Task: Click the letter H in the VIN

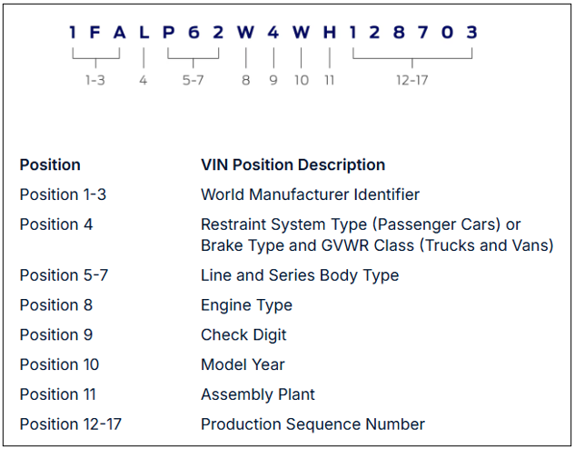Action: coord(329,33)
